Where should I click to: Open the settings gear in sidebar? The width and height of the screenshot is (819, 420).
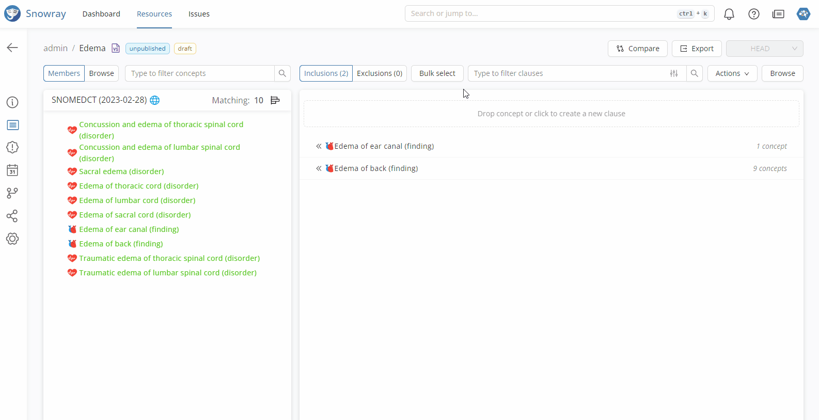coord(12,239)
